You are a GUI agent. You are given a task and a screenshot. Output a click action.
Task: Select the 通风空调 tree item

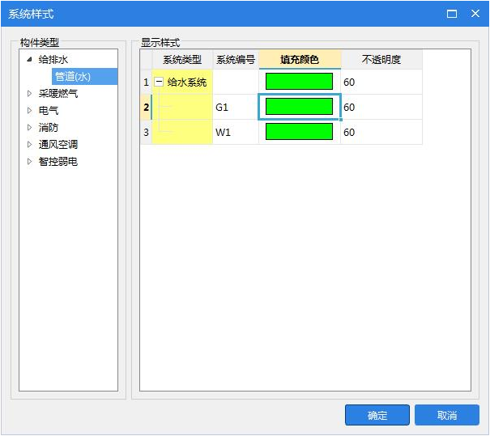click(58, 145)
